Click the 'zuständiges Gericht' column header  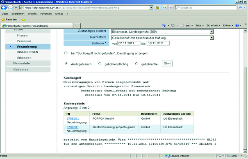tap(177, 114)
